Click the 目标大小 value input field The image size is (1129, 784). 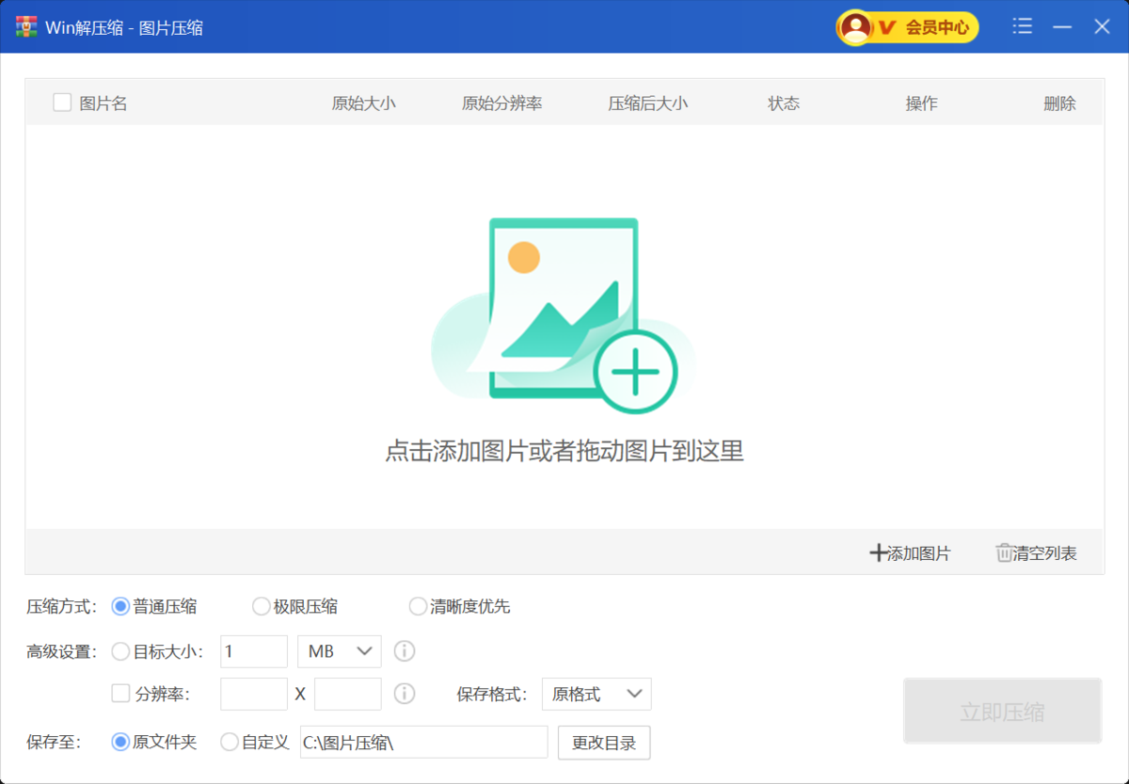click(254, 651)
